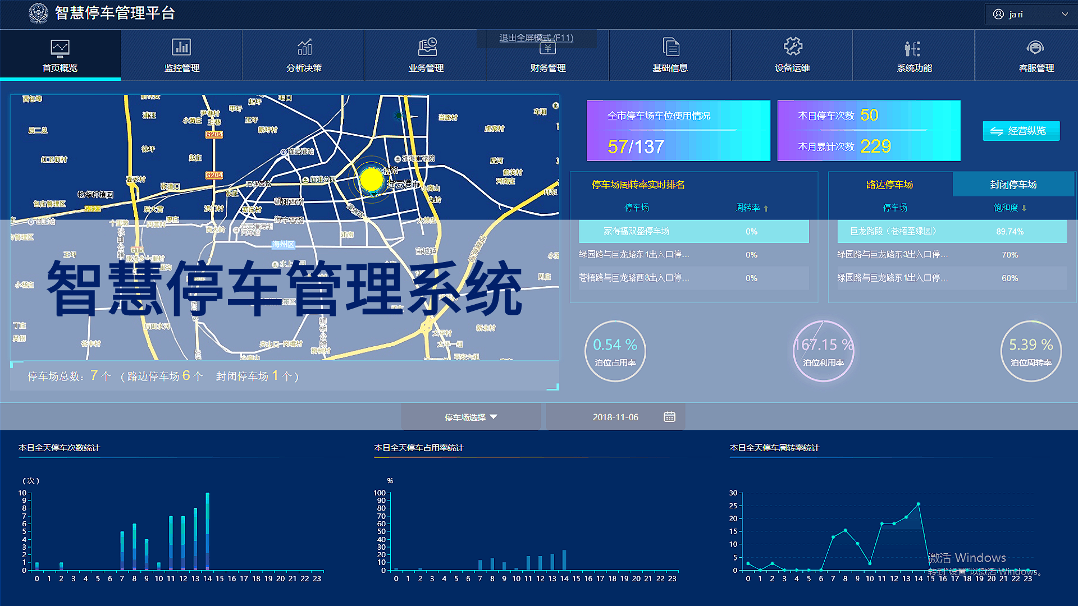The height and width of the screenshot is (606, 1078).
Task: Click the 经营纵览 button
Action: point(1021,131)
